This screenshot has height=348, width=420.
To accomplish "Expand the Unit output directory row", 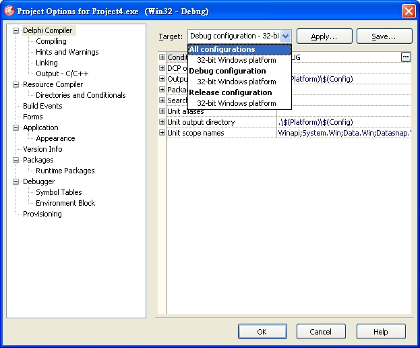I will [162, 122].
